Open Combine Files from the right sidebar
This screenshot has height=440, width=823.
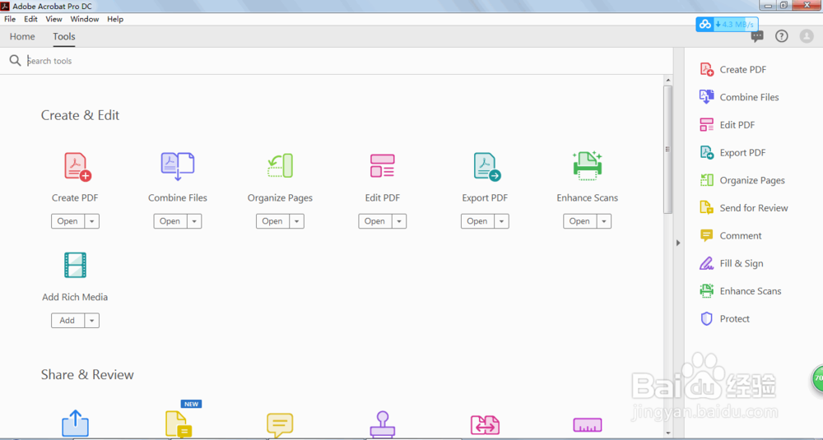tap(739, 97)
